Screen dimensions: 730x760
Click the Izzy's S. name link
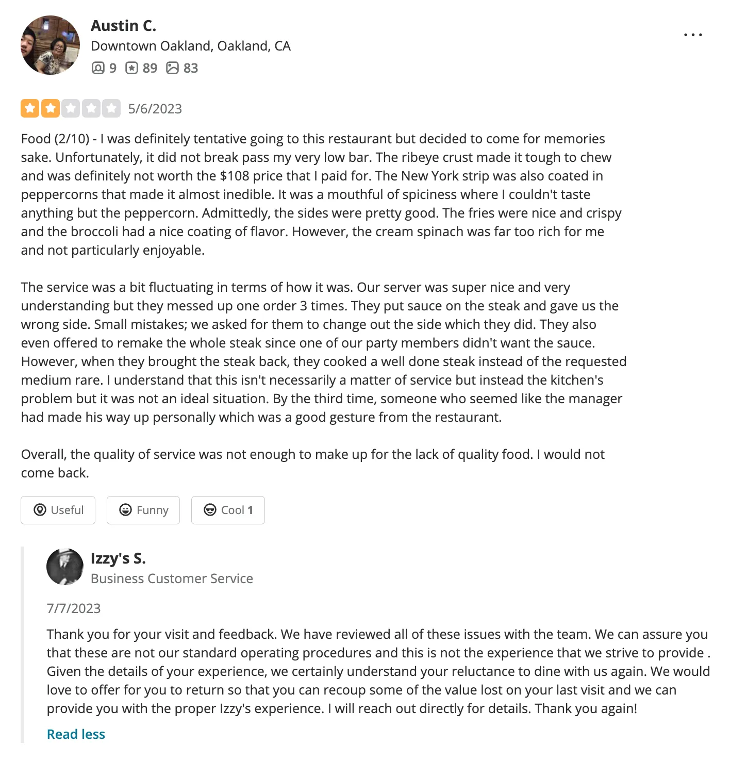(118, 558)
